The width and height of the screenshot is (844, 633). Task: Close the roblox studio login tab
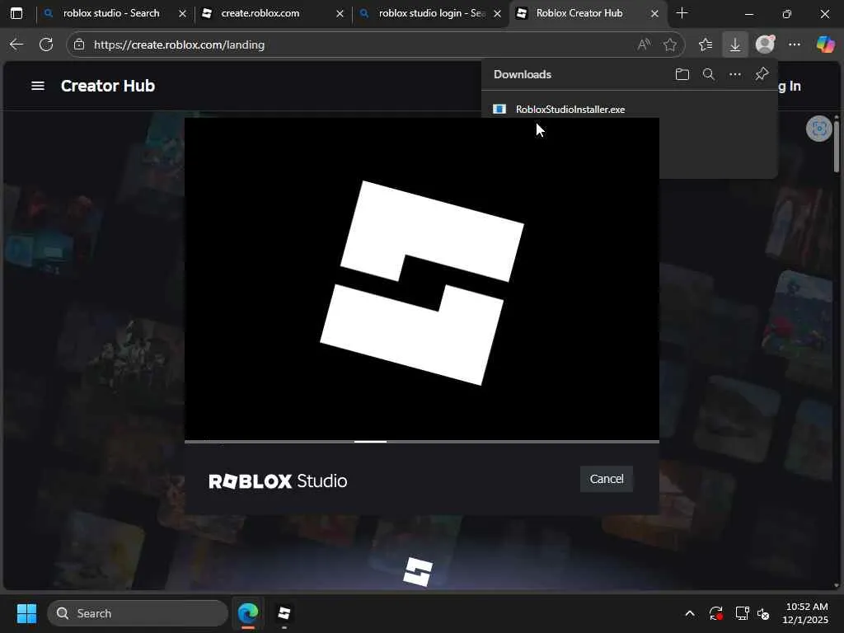click(x=497, y=13)
